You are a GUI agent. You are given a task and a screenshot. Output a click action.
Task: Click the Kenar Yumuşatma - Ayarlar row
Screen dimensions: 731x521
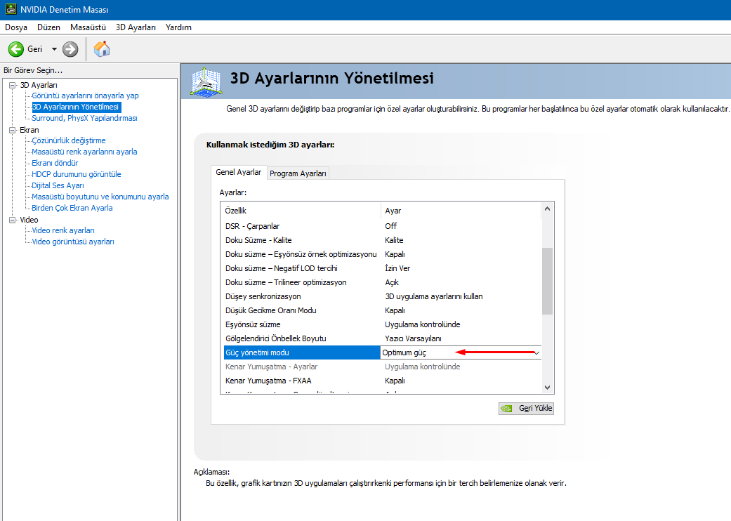(382, 367)
